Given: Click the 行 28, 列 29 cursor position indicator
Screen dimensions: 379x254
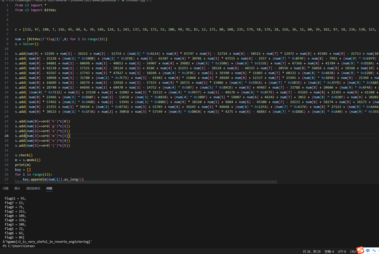Looking at the screenshot, I should 312,251.
